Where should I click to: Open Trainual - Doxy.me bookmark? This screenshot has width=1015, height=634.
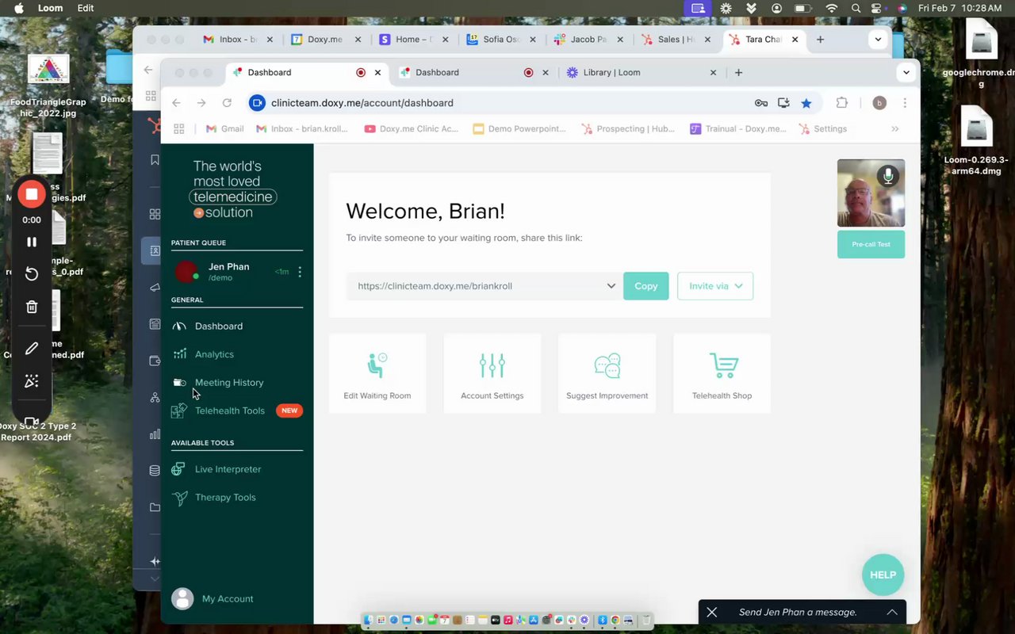737,128
